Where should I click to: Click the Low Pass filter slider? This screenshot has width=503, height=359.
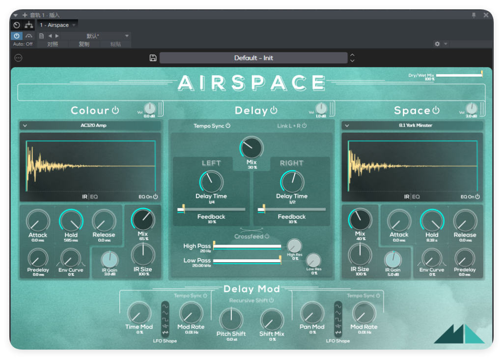pyautogui.click(x=248, y=260)
